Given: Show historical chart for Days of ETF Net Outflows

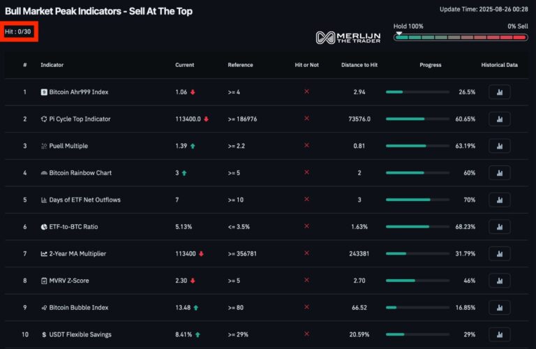Looking at the screenshot, I should 500,200.
